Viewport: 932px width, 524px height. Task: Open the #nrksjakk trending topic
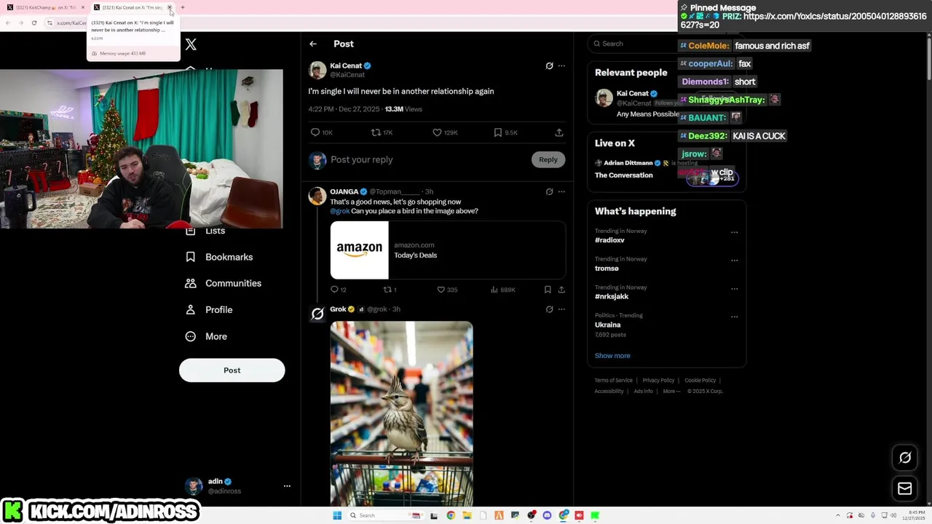(x=612, y=297)
